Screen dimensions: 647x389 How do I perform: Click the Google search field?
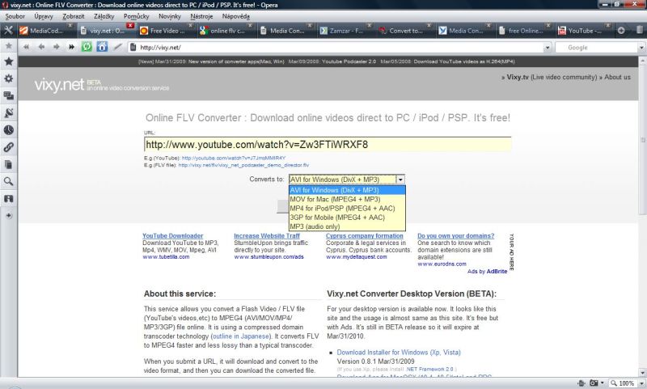[596, 48]
